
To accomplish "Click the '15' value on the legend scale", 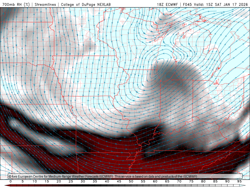I will pyautogui.click(x=47, y=181).
